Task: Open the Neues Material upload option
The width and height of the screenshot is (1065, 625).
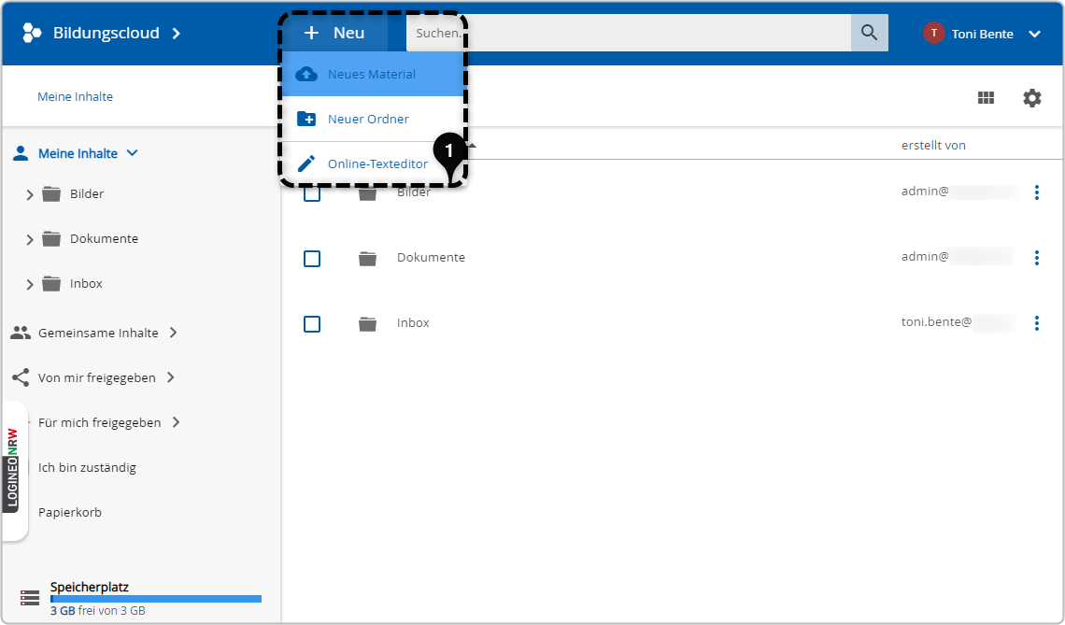Action: pyautogui.click(x=372, y=74)
